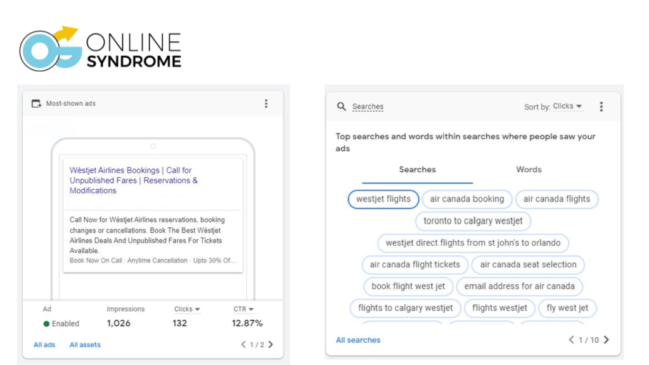The width and height of the screenshot is (649, 365).
Task: Open the Sort by Clicks dropdown
Action: click(x=567, y=106)
